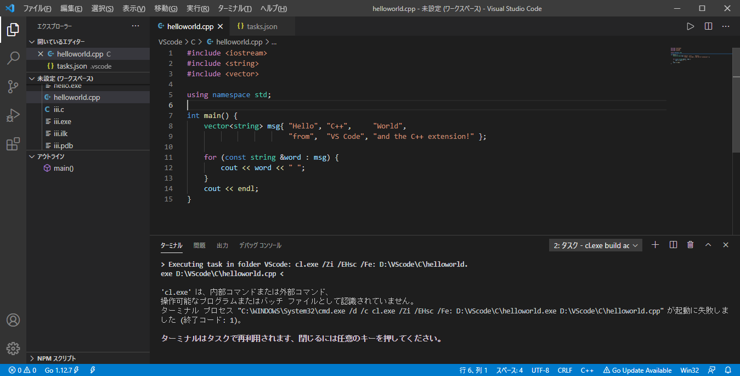Open the terminal selection dropdown
The height and width of the screenshot is (376, 740).
tap(595, 245)
